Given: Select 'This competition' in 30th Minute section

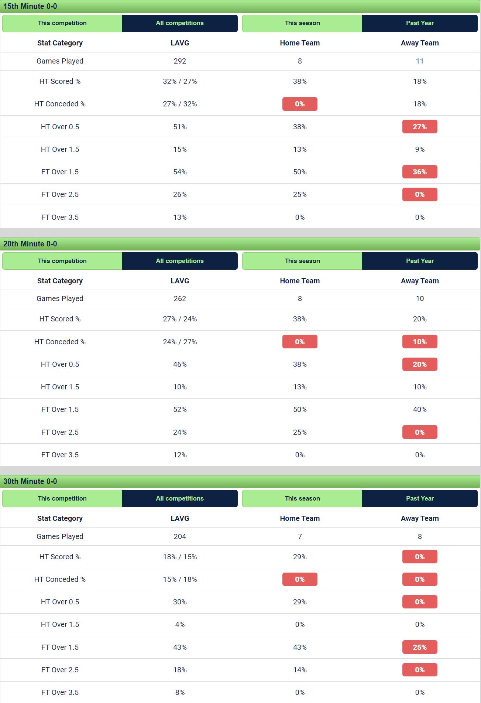Looking at the screenshot, I should point(62,498).
